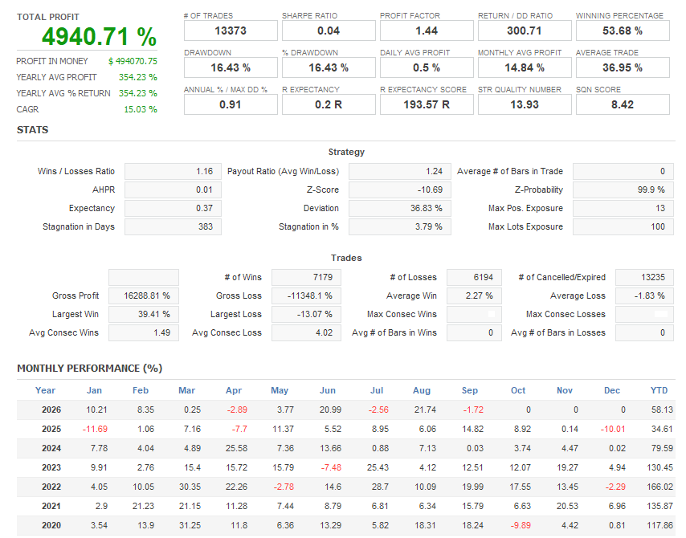Viewport: 686px width, 538px height.
Task: Click 2023 YTD value 130.45
Action: [659, 467]
